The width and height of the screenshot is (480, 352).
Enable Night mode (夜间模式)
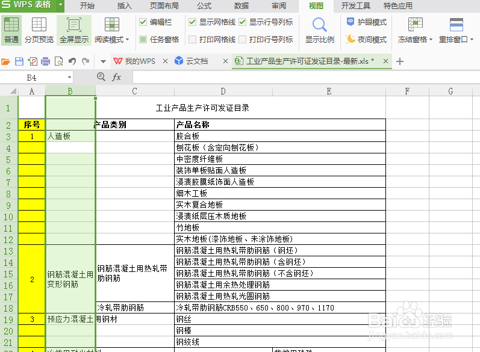click(367, 40)
